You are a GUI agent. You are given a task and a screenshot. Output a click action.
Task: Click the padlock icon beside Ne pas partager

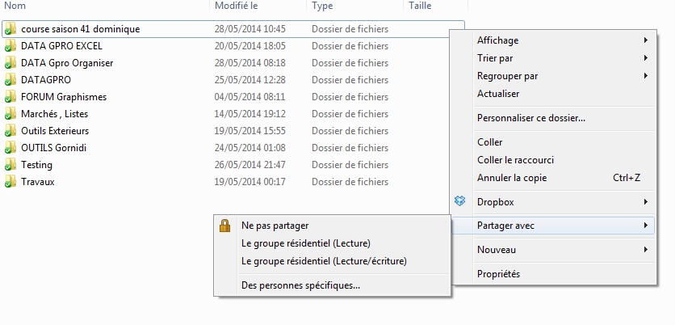coord(224,225)
